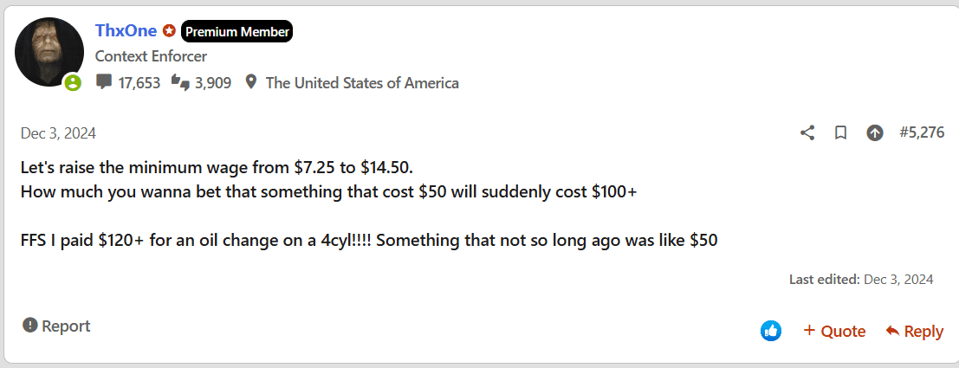Click the green online status indicator

pos(73,83)
